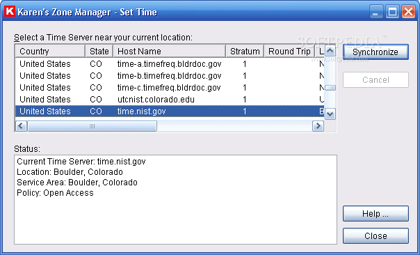Select the time-a.timefreq.bldrdoc.gov server row
The image size is (420, 255).
pos(169,64)
